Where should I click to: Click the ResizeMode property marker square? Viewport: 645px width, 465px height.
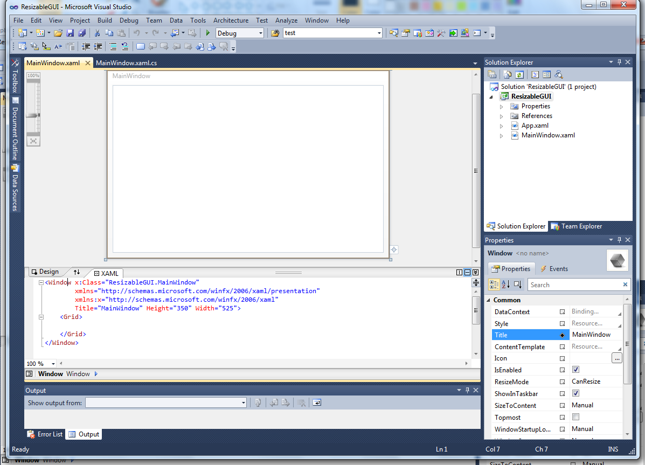563,382
